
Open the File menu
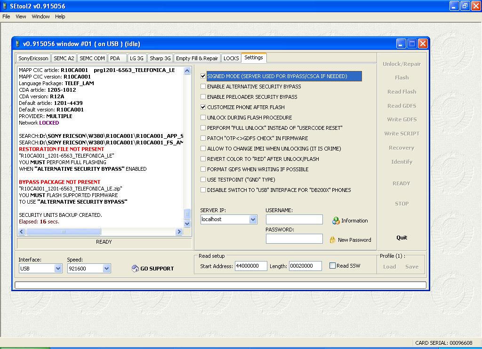click(x=6, y=16)
